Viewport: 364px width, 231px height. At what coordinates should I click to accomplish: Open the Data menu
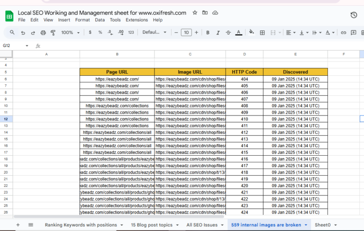coord(100,20)
